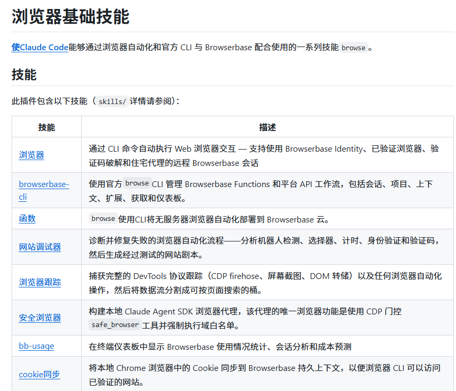Viewport: 456px width, 391px height.
Task: Open the 函数 skill link
Action: pos(27,218)
